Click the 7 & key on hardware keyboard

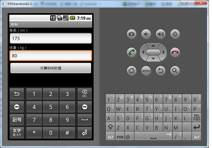(x=168, y=98)
